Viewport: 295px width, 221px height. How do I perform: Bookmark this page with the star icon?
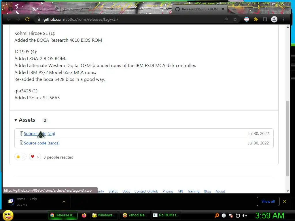click(x=235, y=19)
